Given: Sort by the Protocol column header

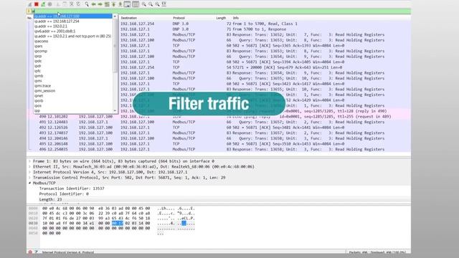Looking at the screenshot, I should pyautogui.click(x=179, y=18).
